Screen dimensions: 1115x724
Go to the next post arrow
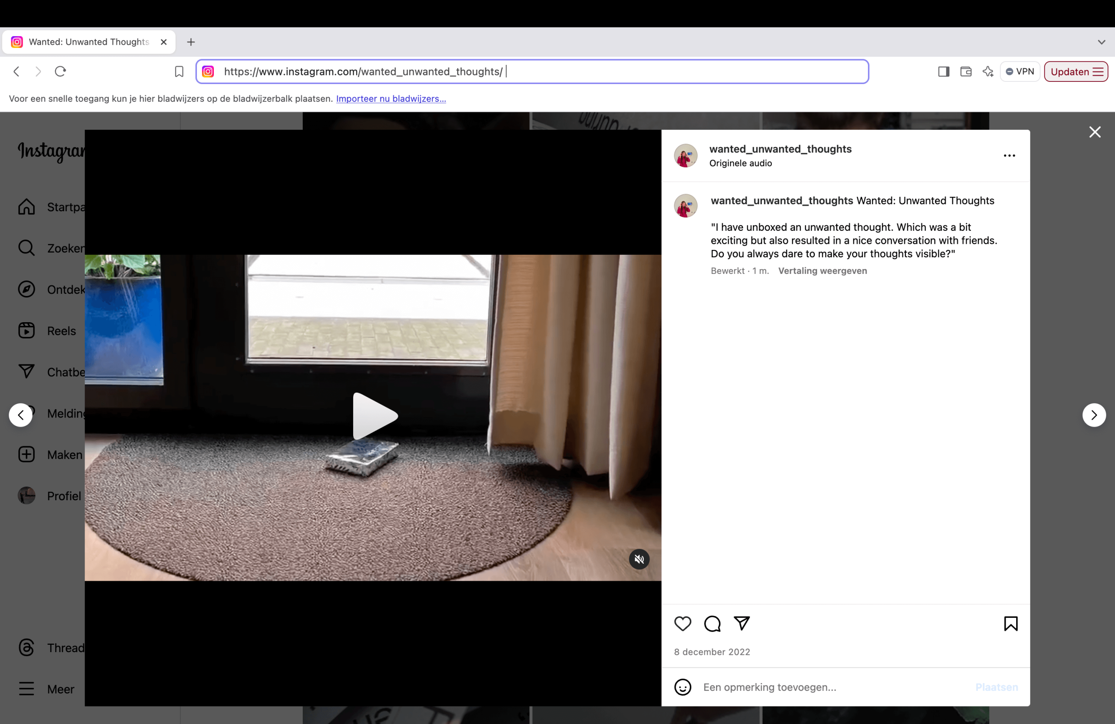[1094, 415]
